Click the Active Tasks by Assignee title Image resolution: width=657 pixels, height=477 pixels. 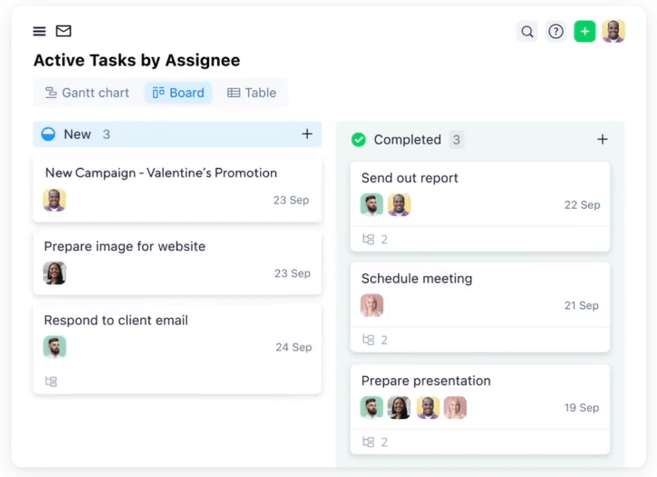[137, 60]
